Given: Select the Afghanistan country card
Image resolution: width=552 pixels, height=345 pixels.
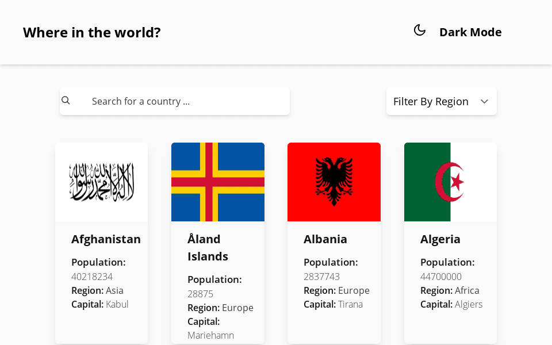Looking at the screenshot, I should [101, 241].
